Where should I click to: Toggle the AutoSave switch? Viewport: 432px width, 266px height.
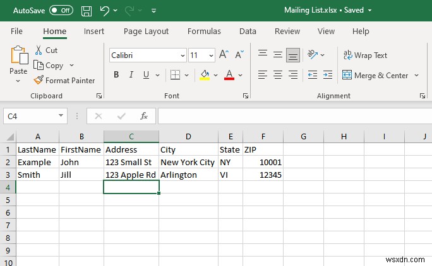pos(61,11)
